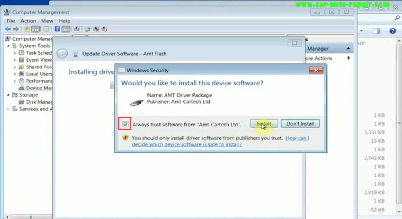Click the 3,331 KB file size entry
402x219 pixels.
point(374,132)
